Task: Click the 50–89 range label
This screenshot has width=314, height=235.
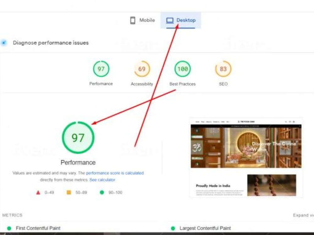Action: (x=81, y=192)
